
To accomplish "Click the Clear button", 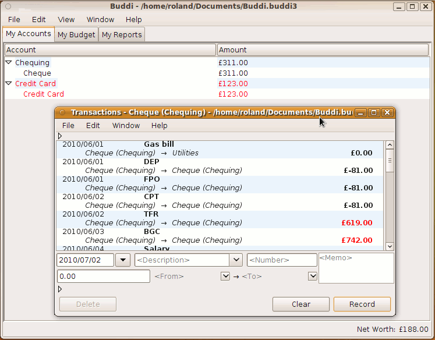I will tap(301, 304).
